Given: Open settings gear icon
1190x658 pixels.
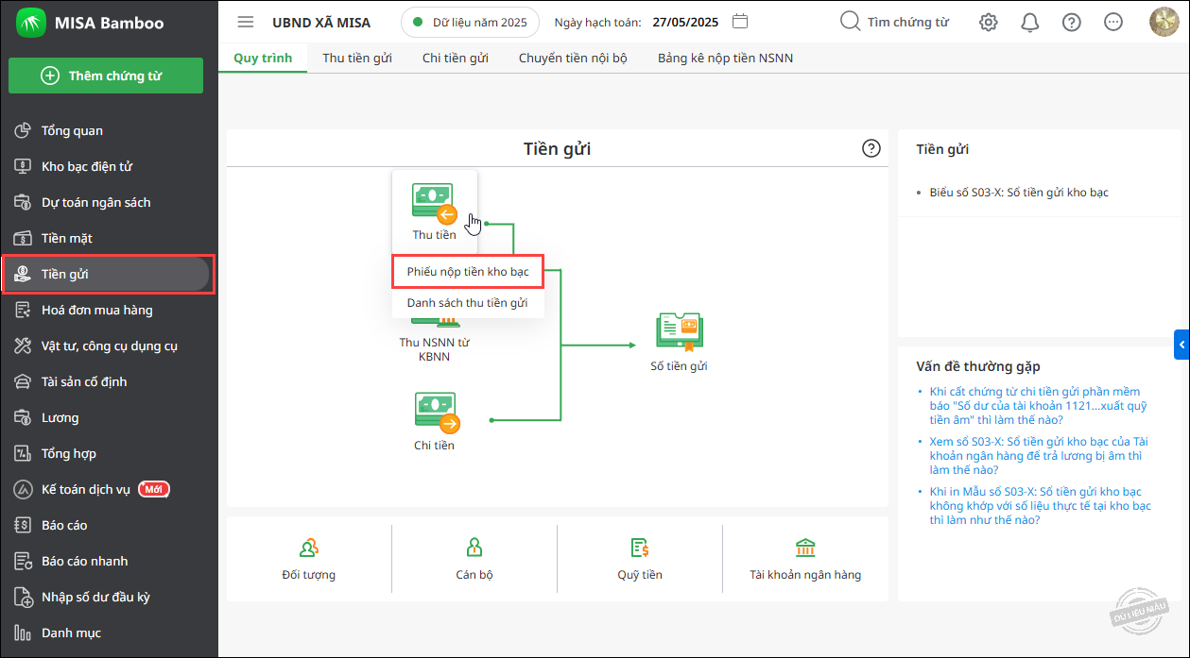Looking at the screenshot, I should point(989,23).
